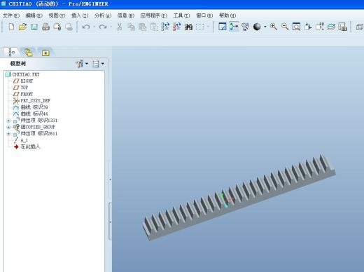
Task: Click the Print icon in toolbar
Action: [45, 27]
